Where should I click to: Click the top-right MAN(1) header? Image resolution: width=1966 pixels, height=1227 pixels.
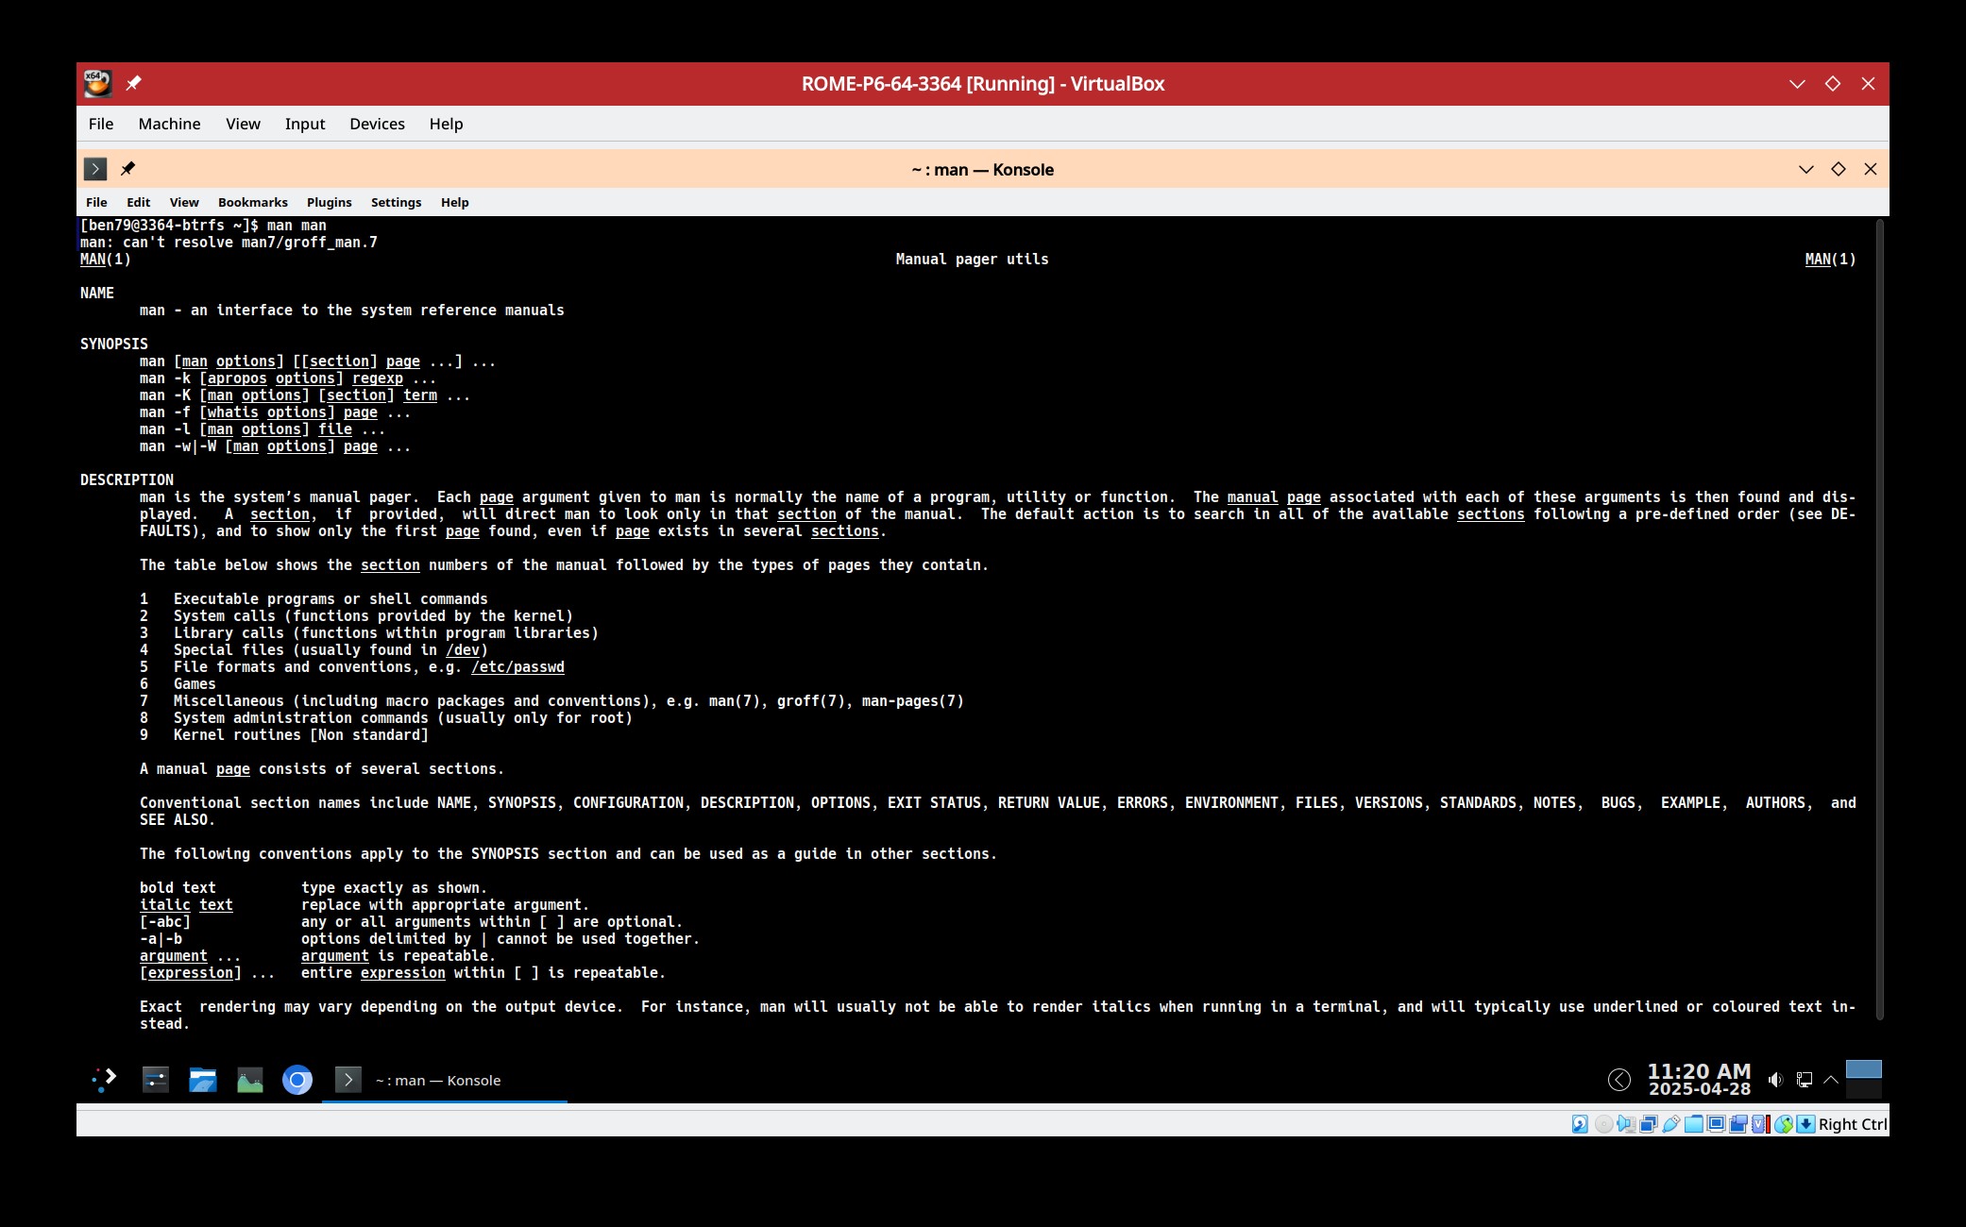click(1830, 259)
